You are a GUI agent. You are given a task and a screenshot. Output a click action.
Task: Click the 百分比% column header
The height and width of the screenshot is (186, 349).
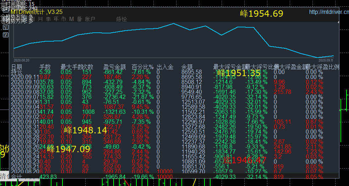(x=143, y=67)
